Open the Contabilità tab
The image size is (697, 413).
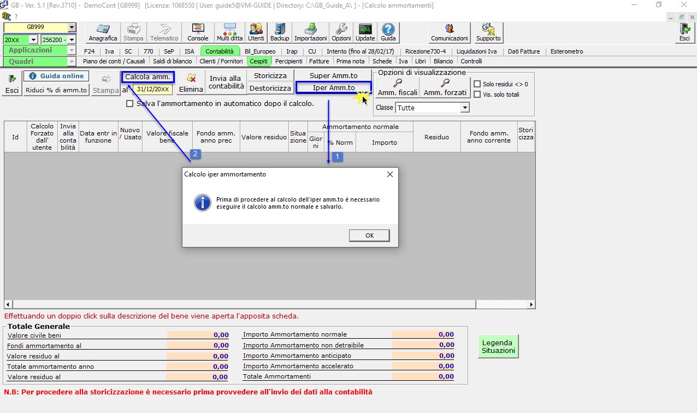(x=219, y=51)
